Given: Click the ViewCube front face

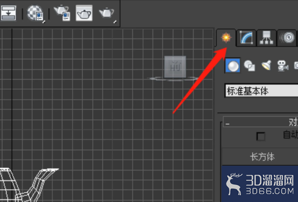Looking at the screenshot, I should (175, 67).
